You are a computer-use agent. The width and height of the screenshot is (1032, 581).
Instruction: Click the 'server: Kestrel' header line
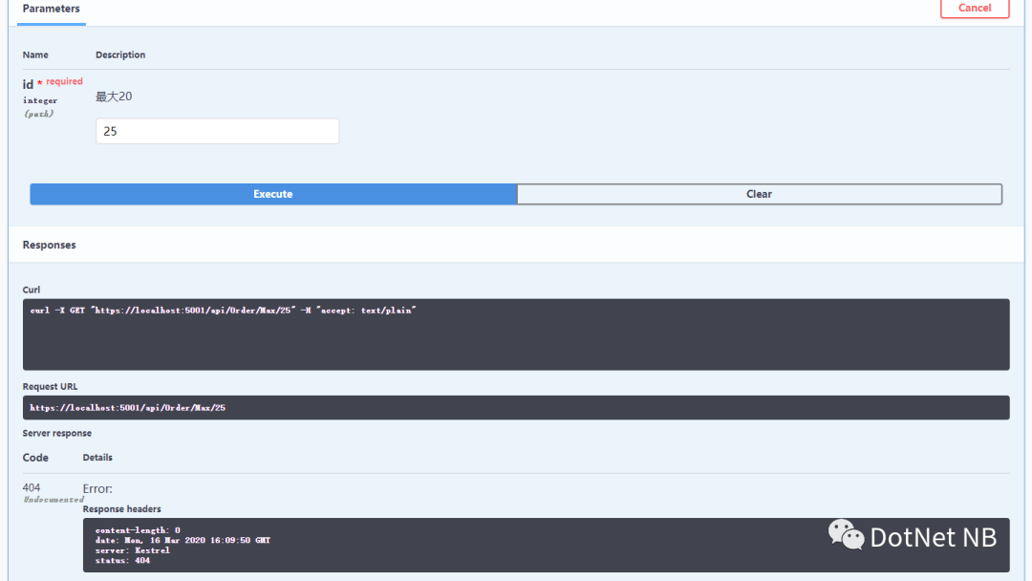(132, 550)
